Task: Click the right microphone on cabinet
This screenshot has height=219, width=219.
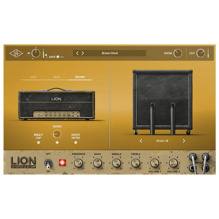Action: (173, 118)
